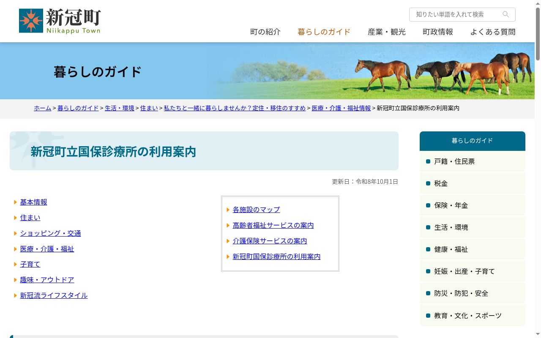
Task: Open 介護保険サービスの案内 link
Action: [x=270, y=241]
